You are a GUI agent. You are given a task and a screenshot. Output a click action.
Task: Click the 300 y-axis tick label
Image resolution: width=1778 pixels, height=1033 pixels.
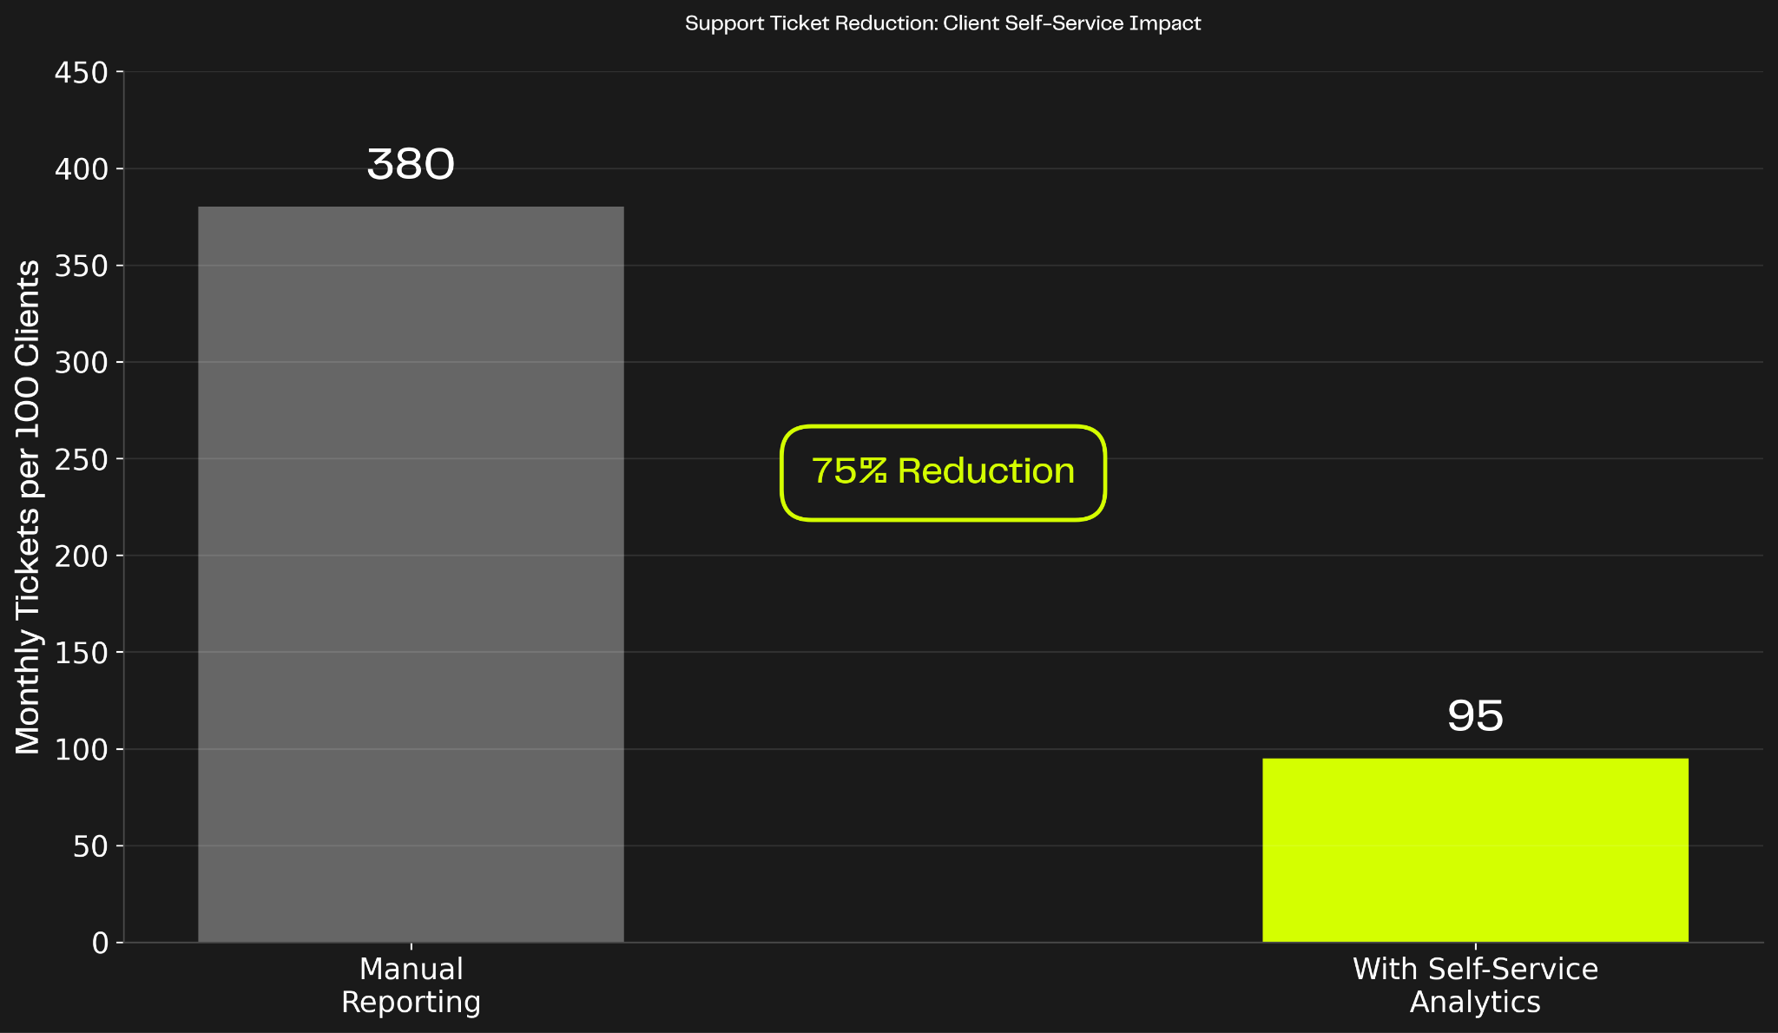(x=81, y=363)
